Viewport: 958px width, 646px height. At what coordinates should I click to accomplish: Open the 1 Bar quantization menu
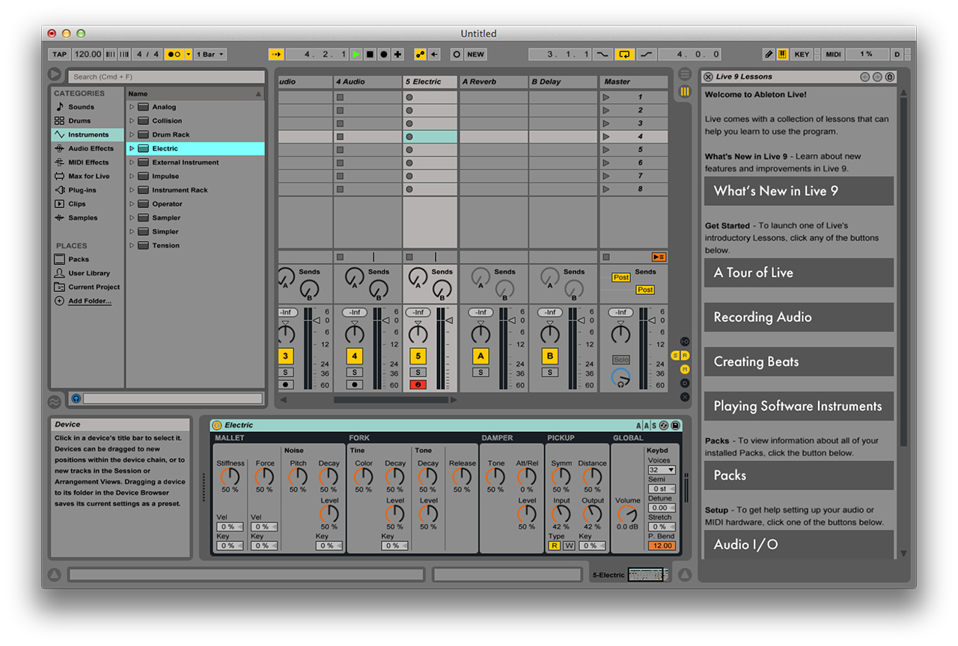pos(210,55)
